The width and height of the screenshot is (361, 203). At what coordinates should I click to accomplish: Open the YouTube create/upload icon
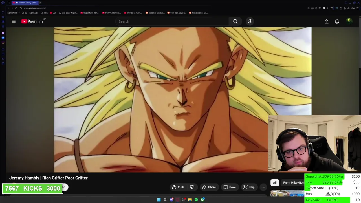tap(327, 21)
